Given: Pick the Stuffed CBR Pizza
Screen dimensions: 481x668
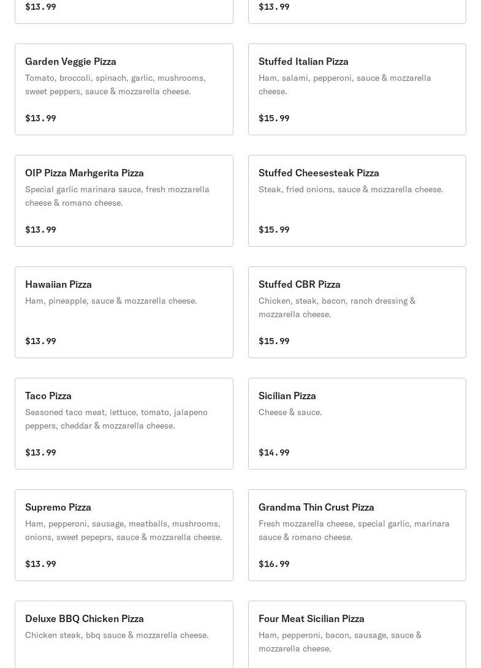Looking at the screenshot, I should coord(357,312).
